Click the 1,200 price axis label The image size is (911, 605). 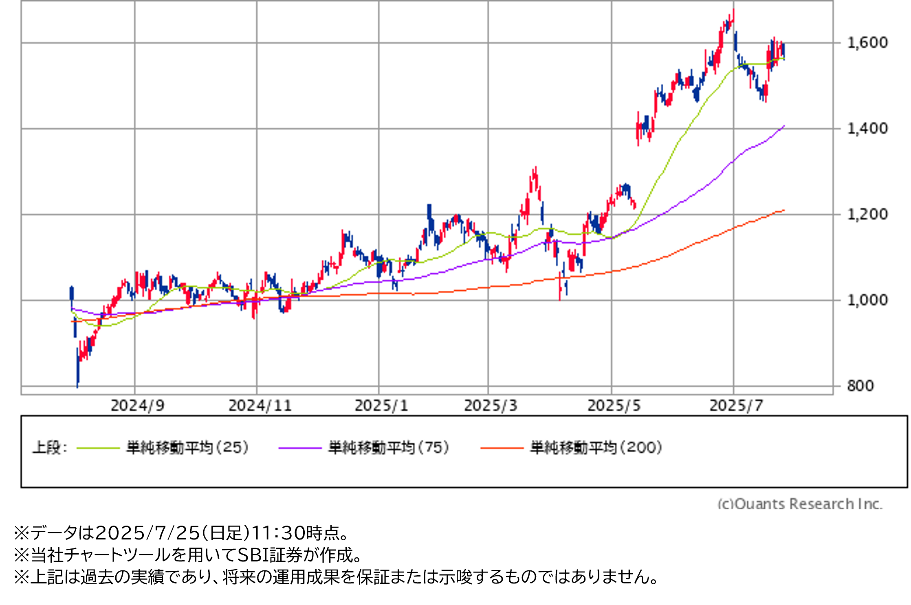click(867, 214)
